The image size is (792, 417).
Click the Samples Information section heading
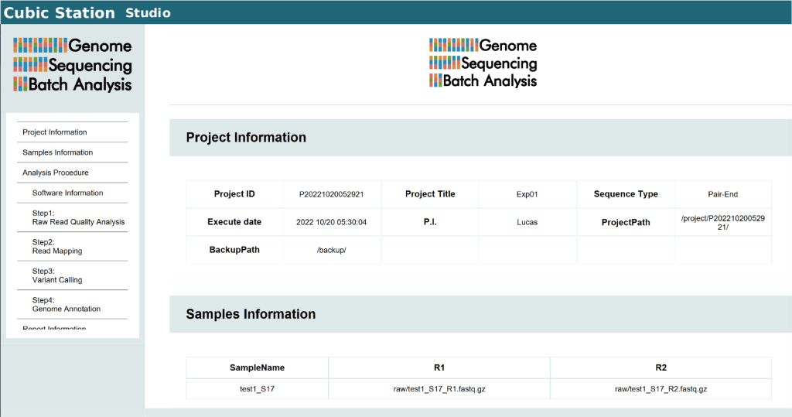coord(251,314)
